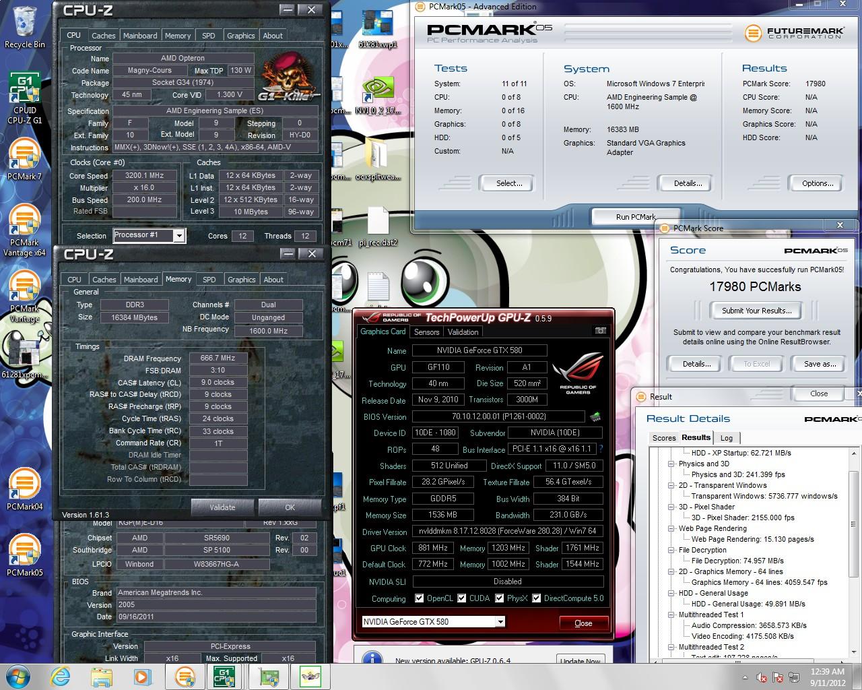Select PCMark Vantage x64 desktop icon
The image size is (862, 690).
(24, 229)
